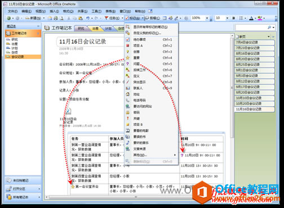
Task: Open the 文件 menu
Action: coord(12,11)
